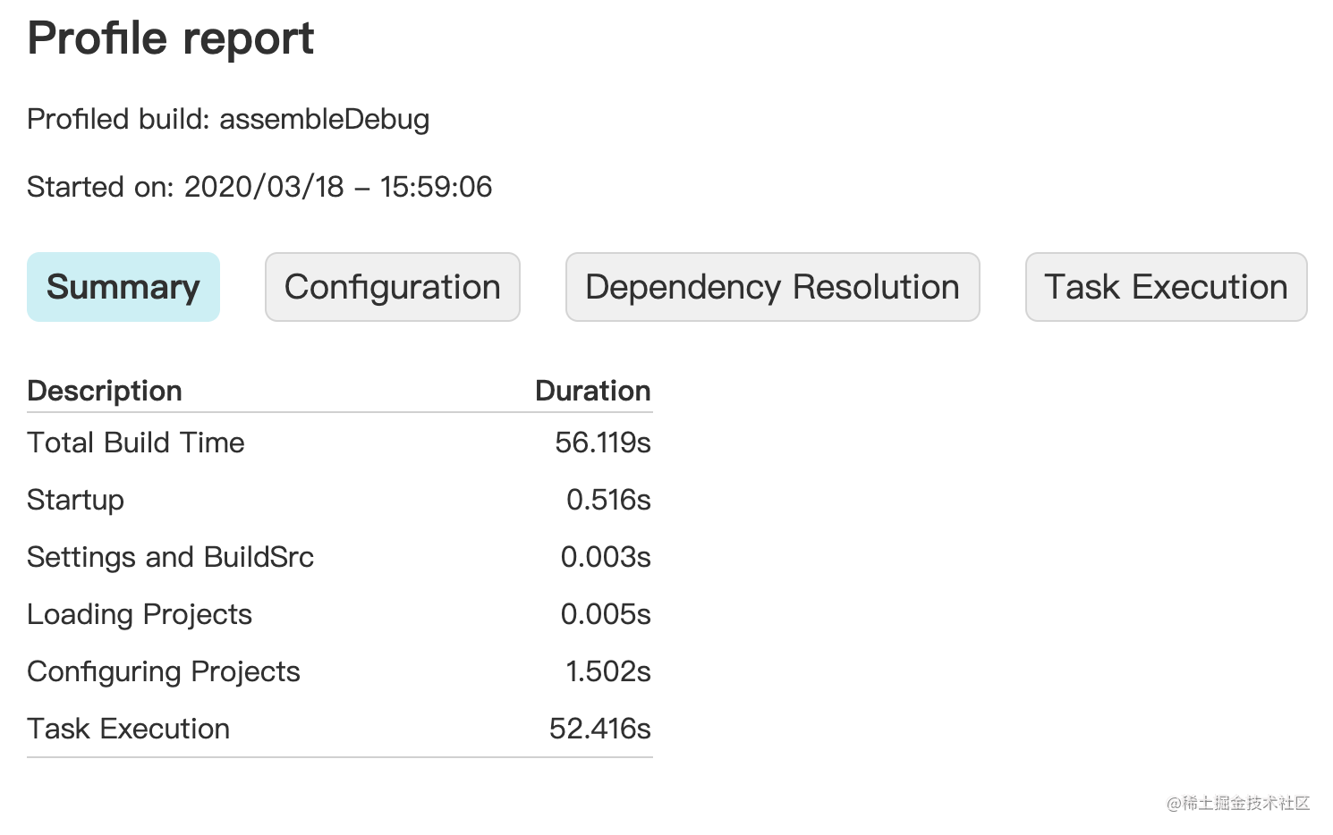Viewport: 1333px width, 835px height.
Task: Click the 0.003s duration value
Action: click(x=606, y=557)
